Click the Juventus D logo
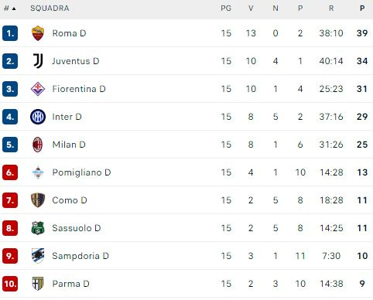Screen dimensions: 373x300 coord(38,61)
